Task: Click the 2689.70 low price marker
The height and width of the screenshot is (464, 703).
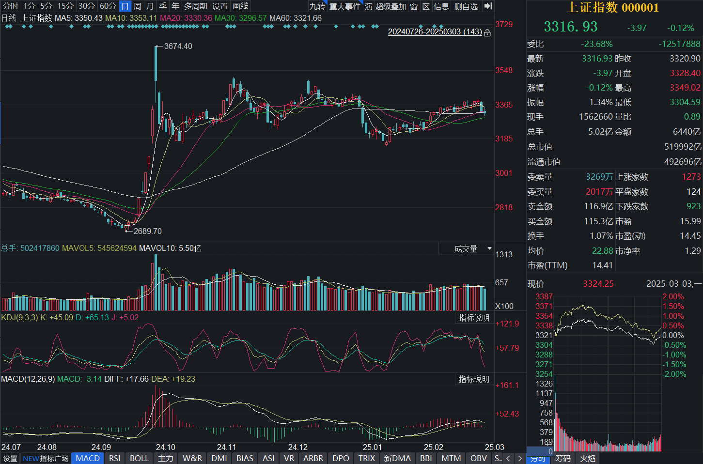Action: (148, 231)
